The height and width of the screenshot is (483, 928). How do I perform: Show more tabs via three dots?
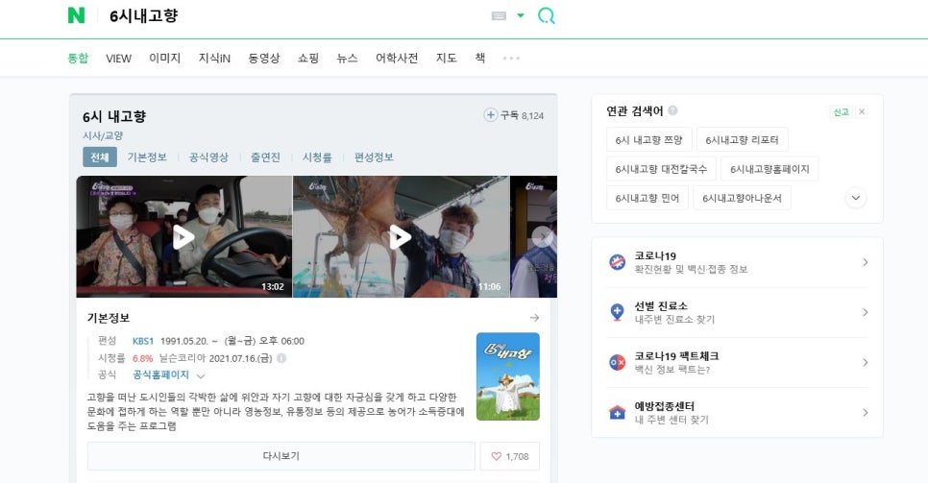511,58
